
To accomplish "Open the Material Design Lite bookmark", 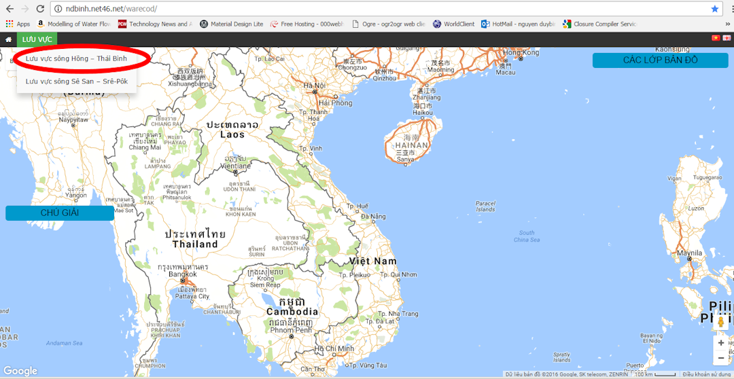I will [x=231, y=24].
